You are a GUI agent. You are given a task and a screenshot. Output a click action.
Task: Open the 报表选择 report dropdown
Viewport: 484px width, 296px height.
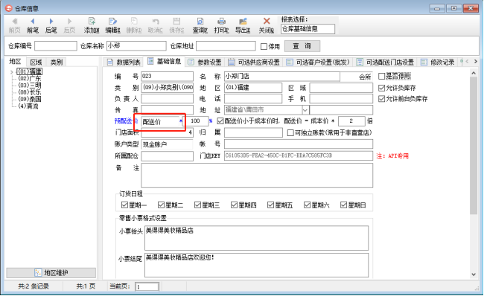(x=308, y=29)
